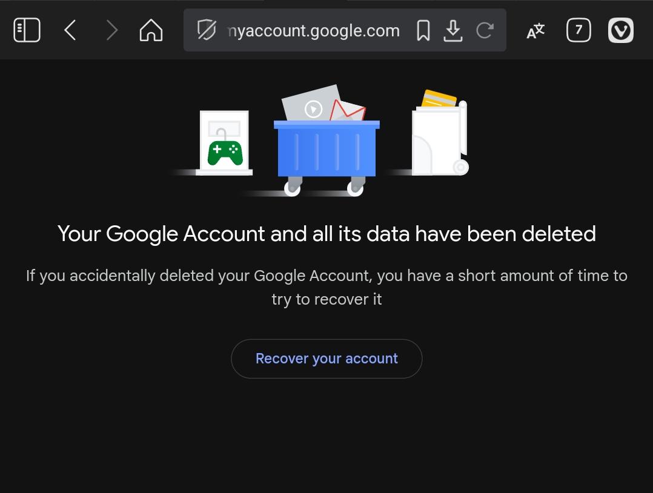Open the page translate icon
The width and height of the screenshot is (653, 493).
pos(535,30)
